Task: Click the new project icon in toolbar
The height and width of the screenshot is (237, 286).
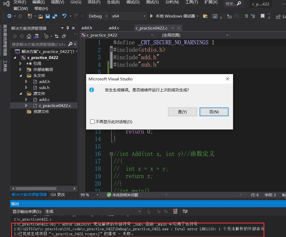Action: 29,16
